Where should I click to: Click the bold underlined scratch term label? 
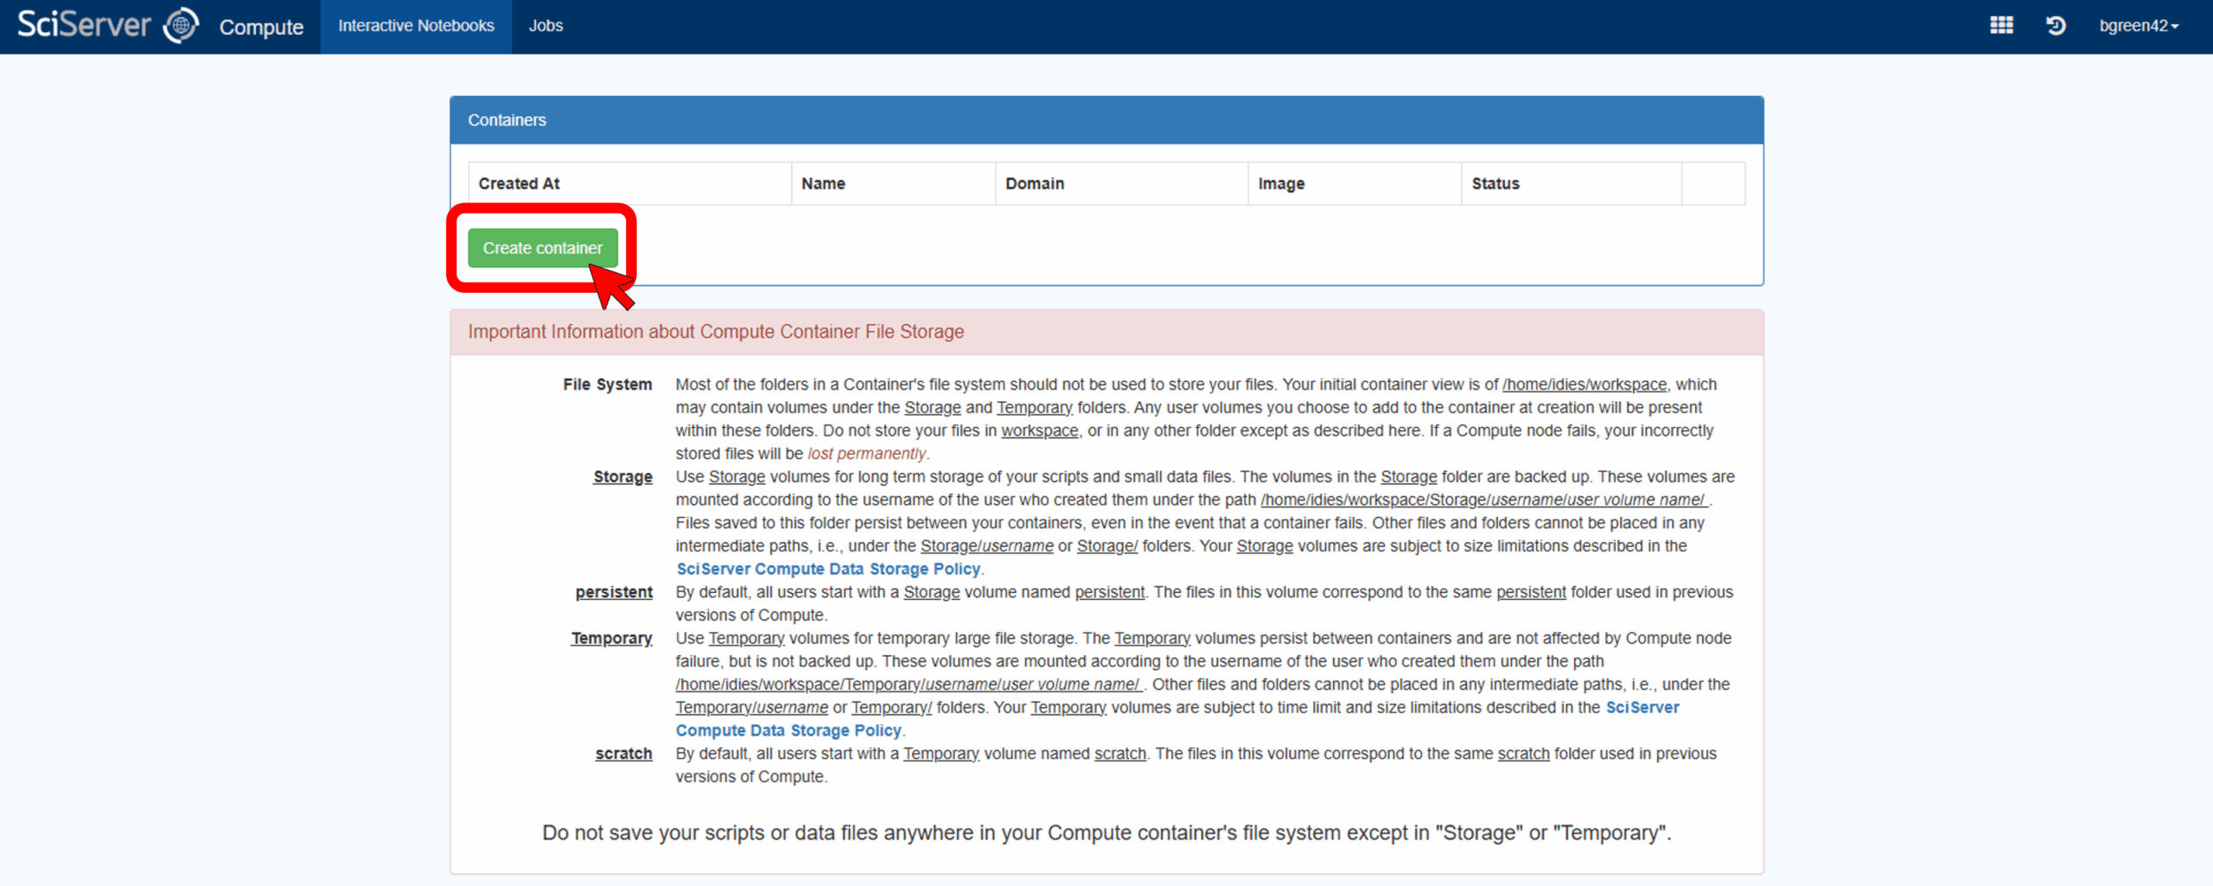coord(623,754)
